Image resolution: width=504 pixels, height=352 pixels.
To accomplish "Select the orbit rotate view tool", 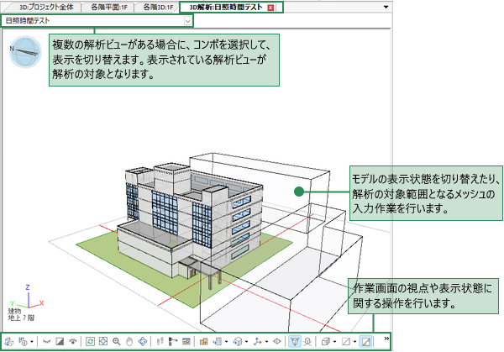I will click(142, 341).
